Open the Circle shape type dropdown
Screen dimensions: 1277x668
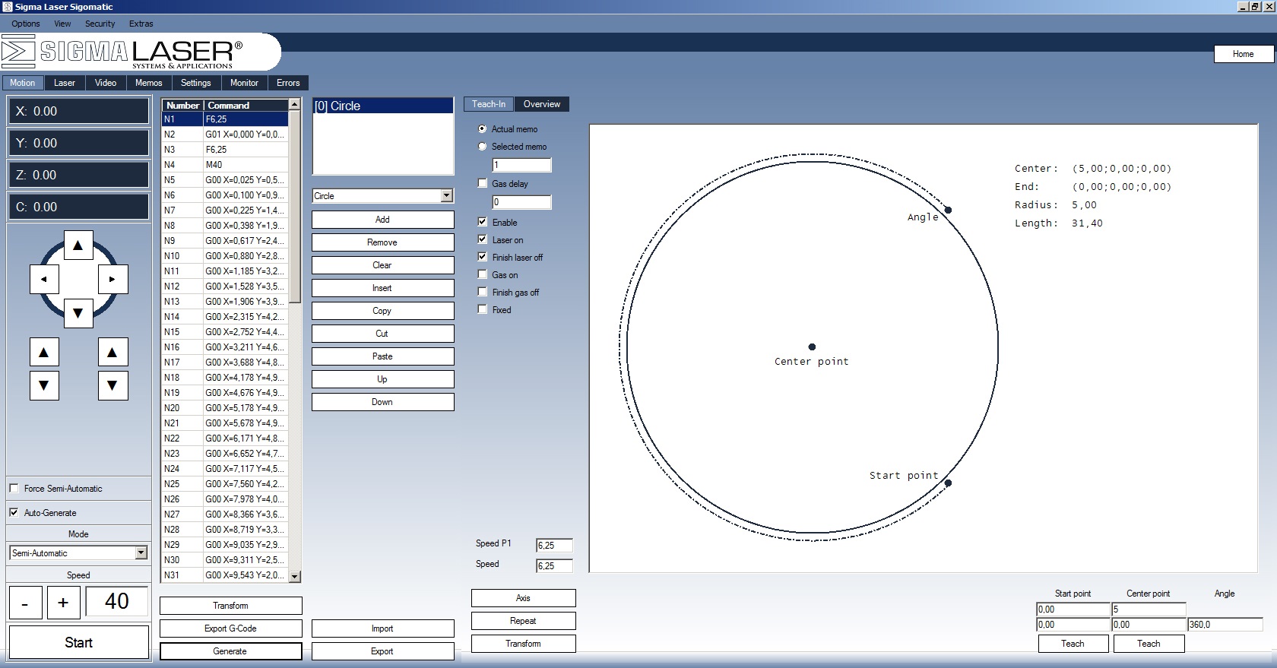(x=446, y=196)
